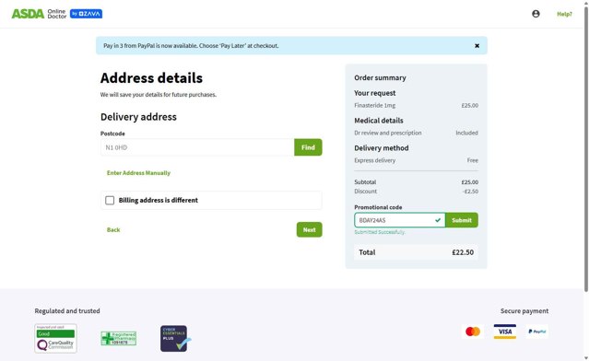Find address by postcode
The height and width of the screenshot is (361, 589).
[308, 147]
